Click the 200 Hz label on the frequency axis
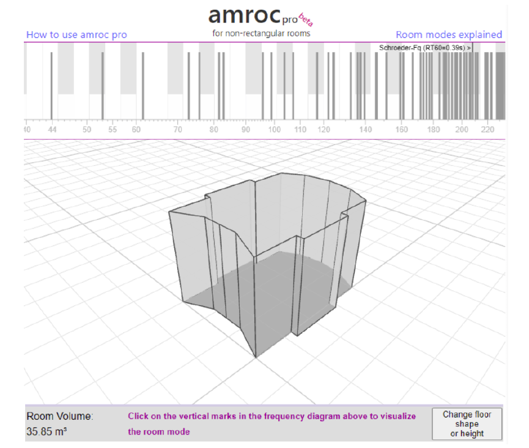 (462, 130)
